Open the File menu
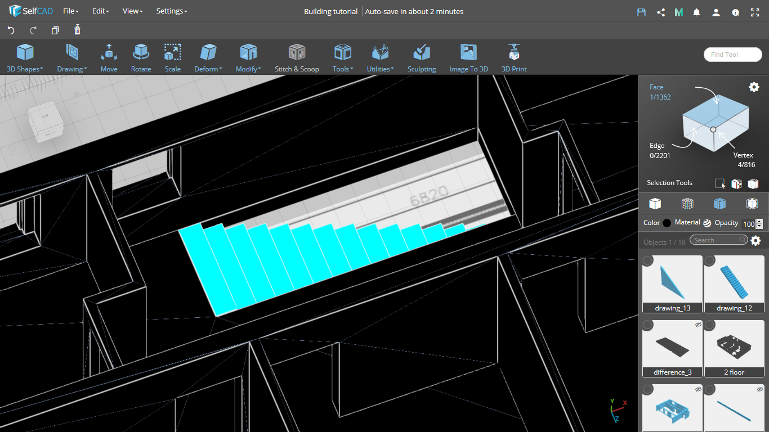 click(x=70, y=11)
